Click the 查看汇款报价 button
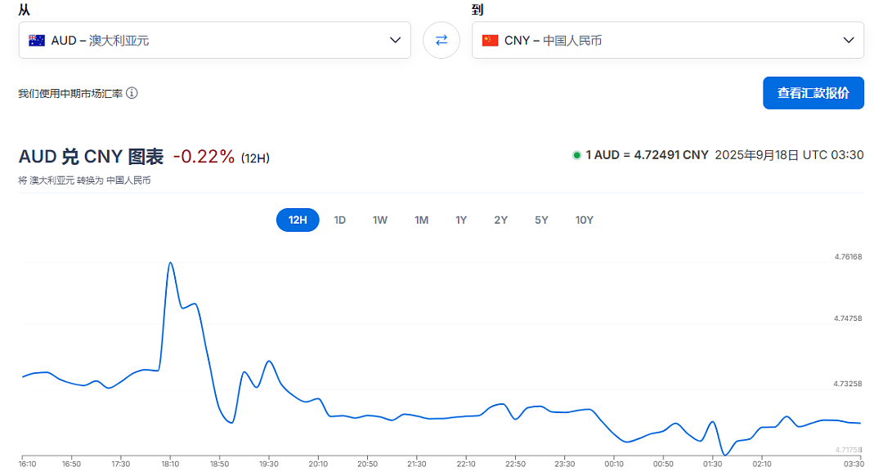 (x=814, y=93)
